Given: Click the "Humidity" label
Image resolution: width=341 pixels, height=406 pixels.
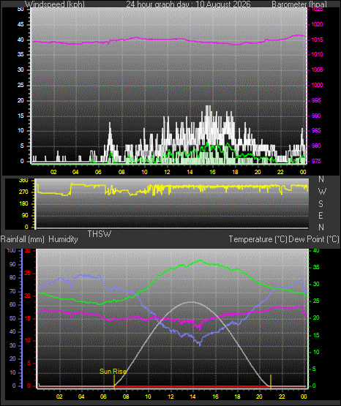Looking at the screenshot, I should pos(63,239).
